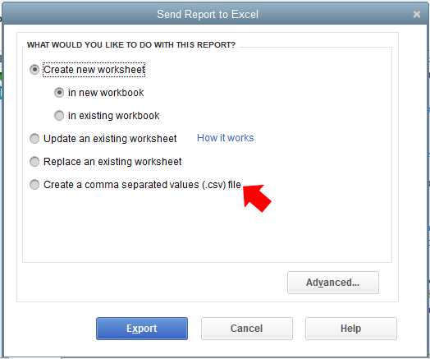Cancel the Send Report to Excel dialog
The image size is (430, 359).
[247, 329]
